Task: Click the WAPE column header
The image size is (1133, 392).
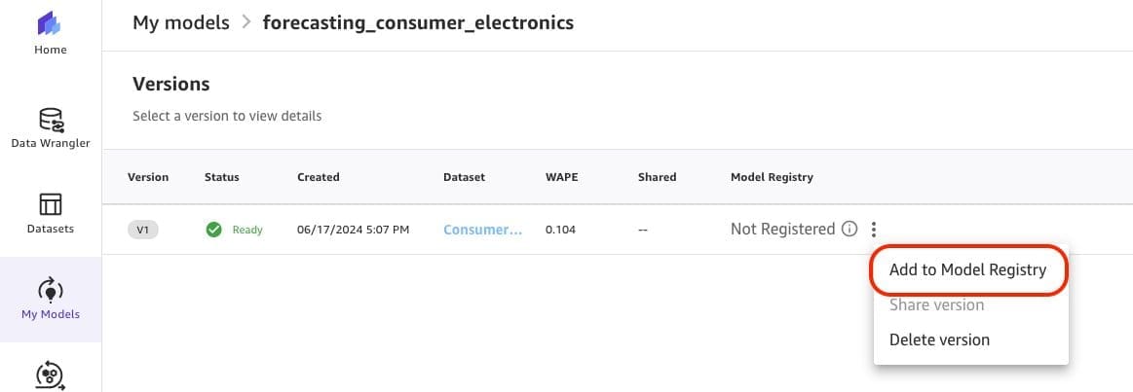Action: tap(561, 177)
